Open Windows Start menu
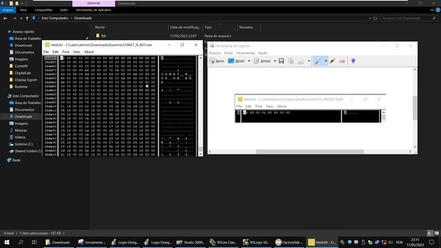The width and height of the screenshot is (441, 248). point(7,242)
